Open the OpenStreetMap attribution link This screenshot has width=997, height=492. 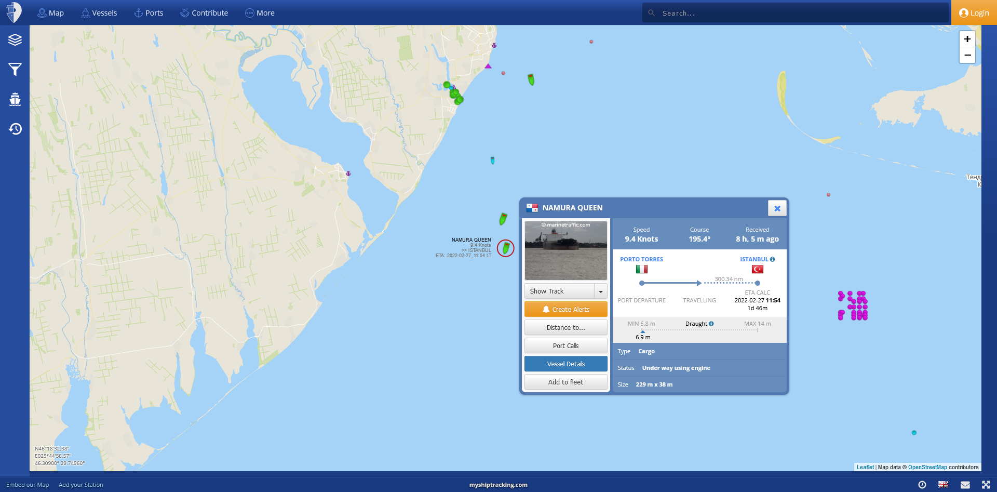927,467
